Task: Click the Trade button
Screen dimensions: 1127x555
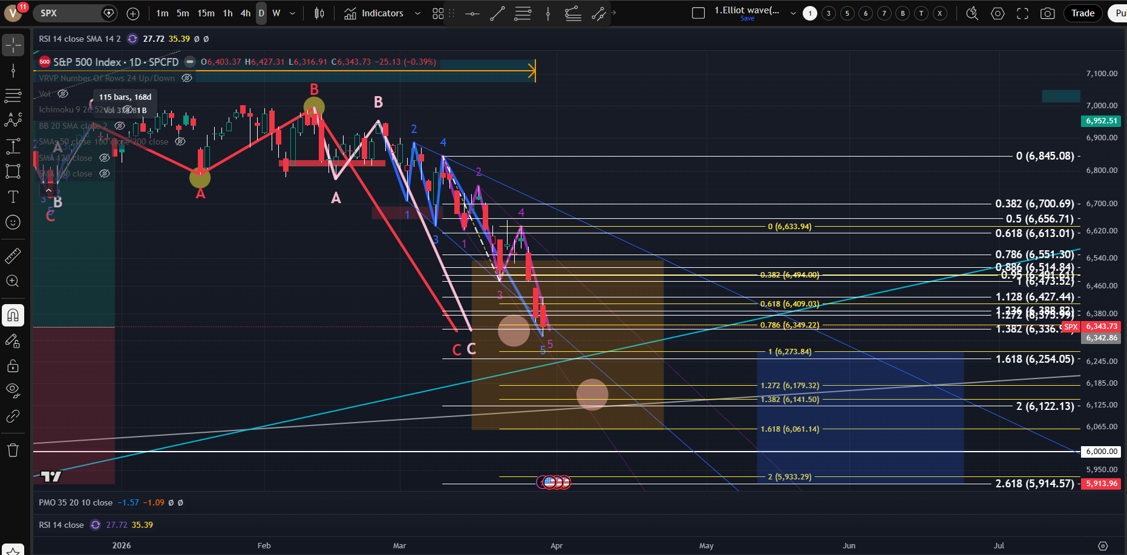Action: coord(1082,13)
